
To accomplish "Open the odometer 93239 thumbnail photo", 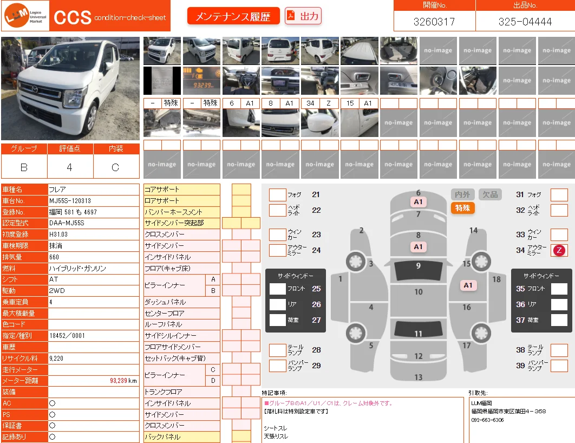I will [x=202, y=81].
